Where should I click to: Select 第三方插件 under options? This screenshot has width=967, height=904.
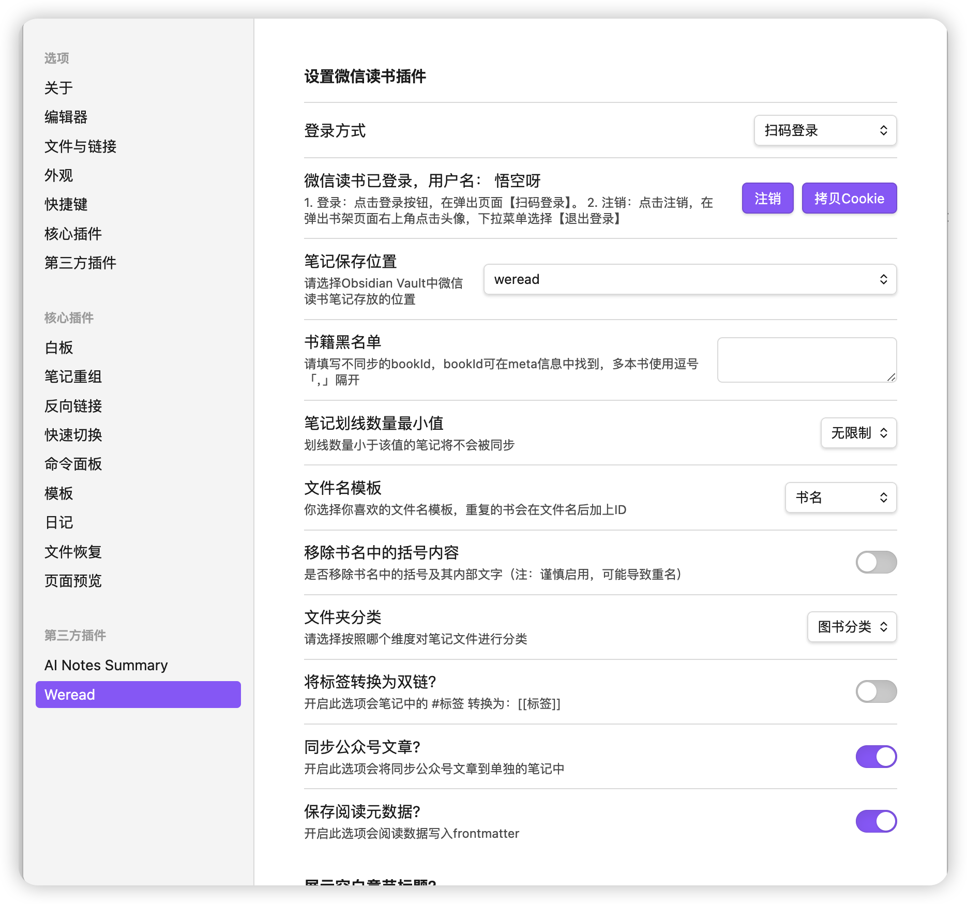tap(81, 263)
